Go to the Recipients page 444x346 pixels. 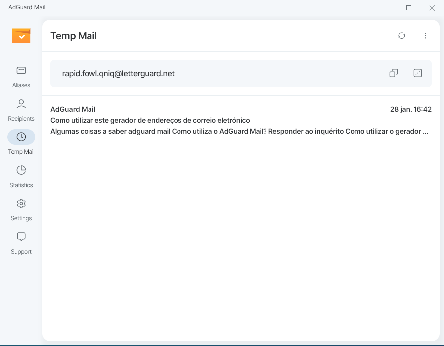(x=21, y=110)
